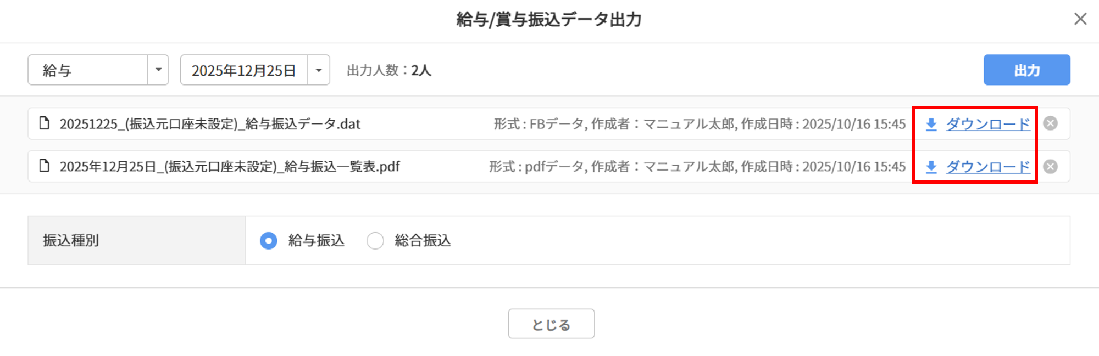Click download icon for the .dat file

(x=931, y=125)
